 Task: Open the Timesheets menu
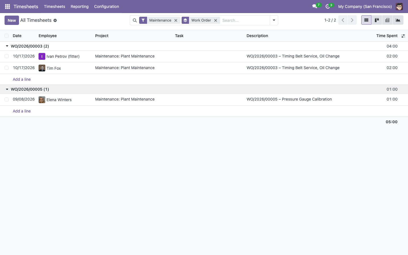click(54, 7)
